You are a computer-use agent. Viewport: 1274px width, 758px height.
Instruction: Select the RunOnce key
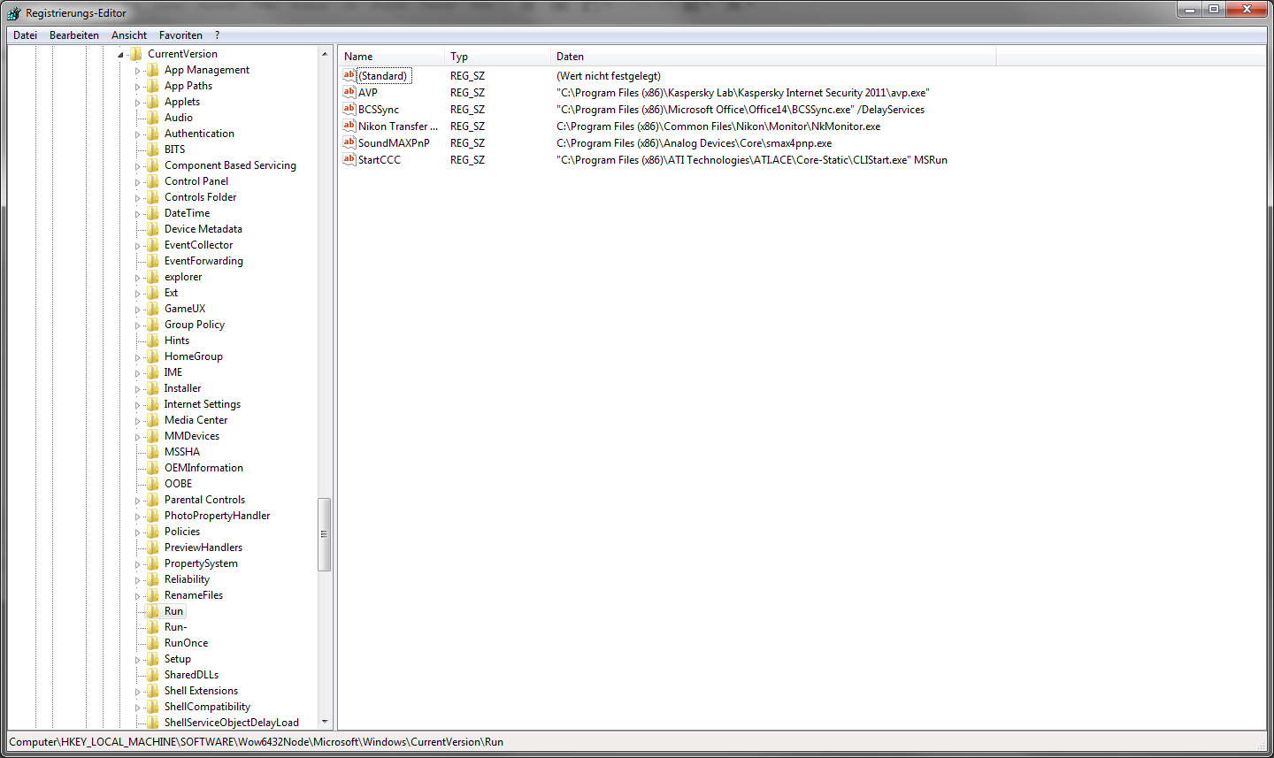point(187,643)
